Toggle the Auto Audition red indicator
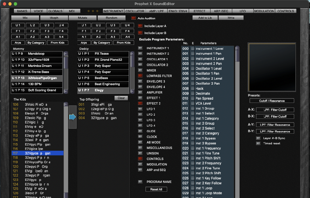The width and height of the screenshot is (310, 198). pos(133,18)
